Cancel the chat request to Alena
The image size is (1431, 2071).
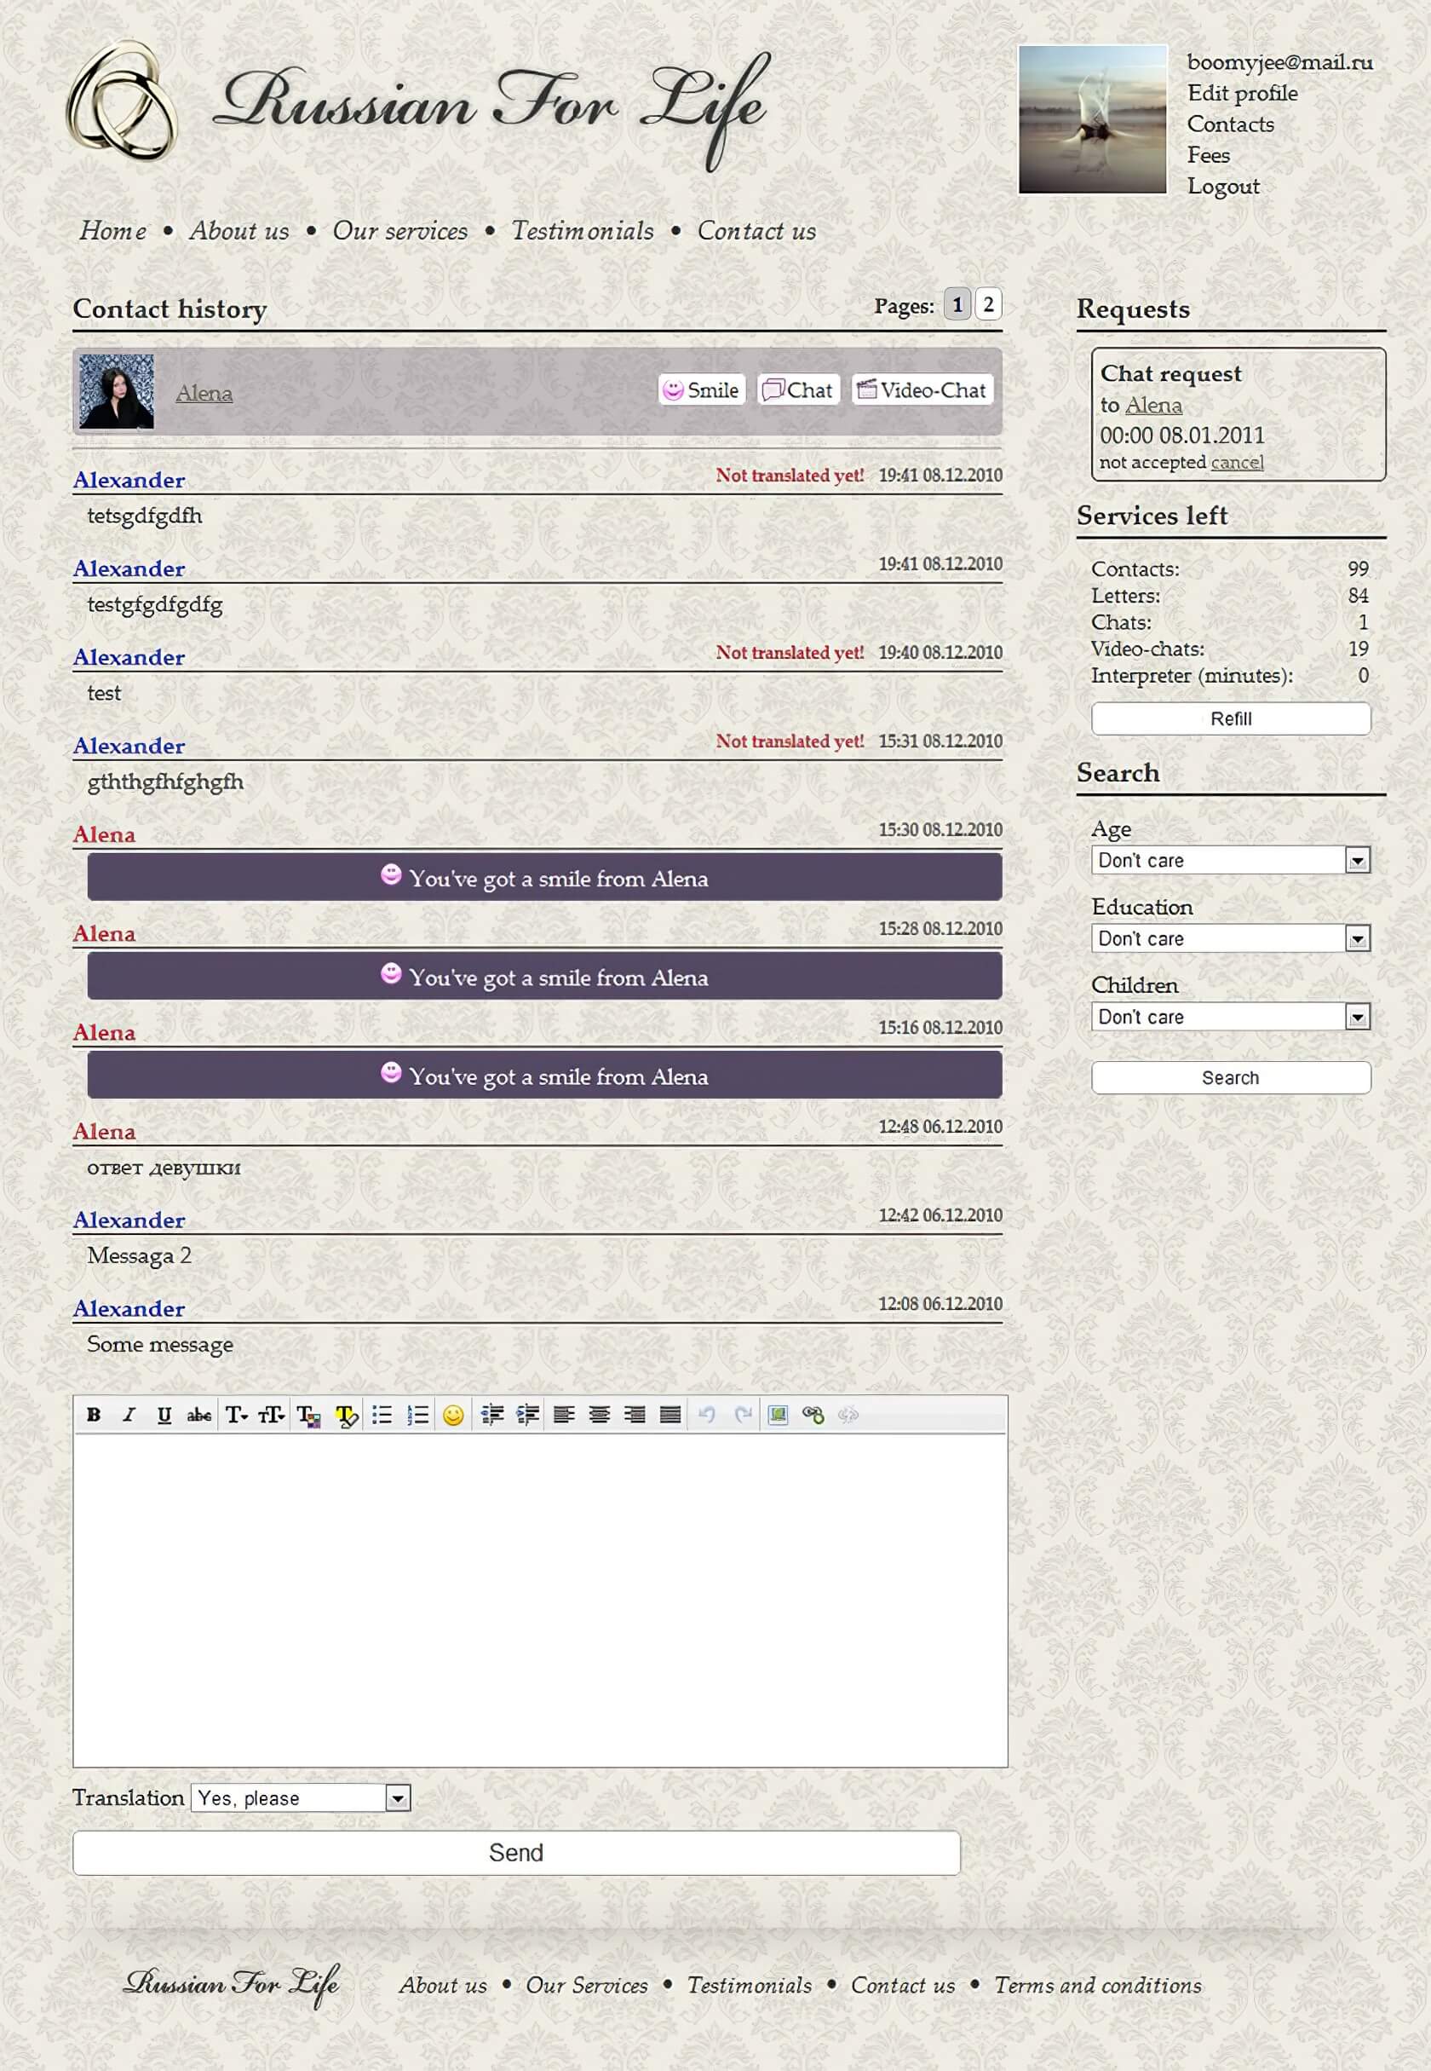1237,462
